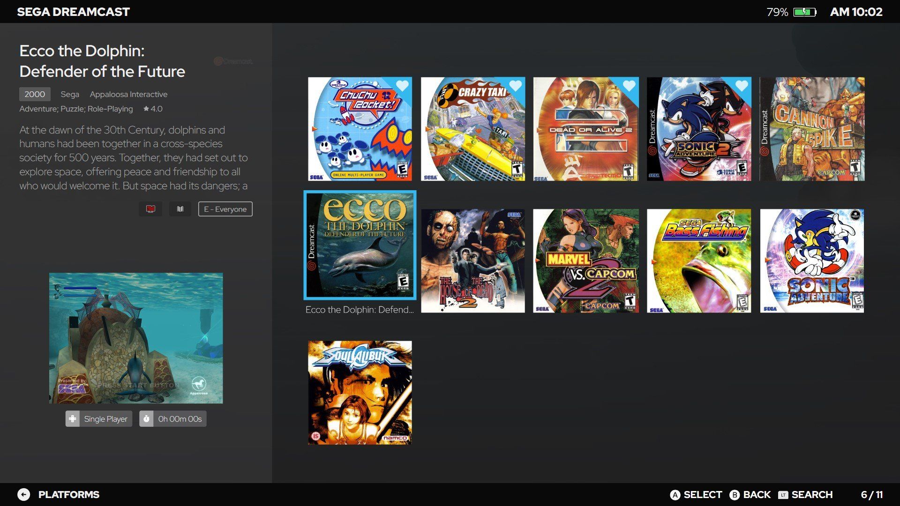Select The House of the Dead 2 cover
This screenshot has width=900, height=506.
tap(473, 261)
